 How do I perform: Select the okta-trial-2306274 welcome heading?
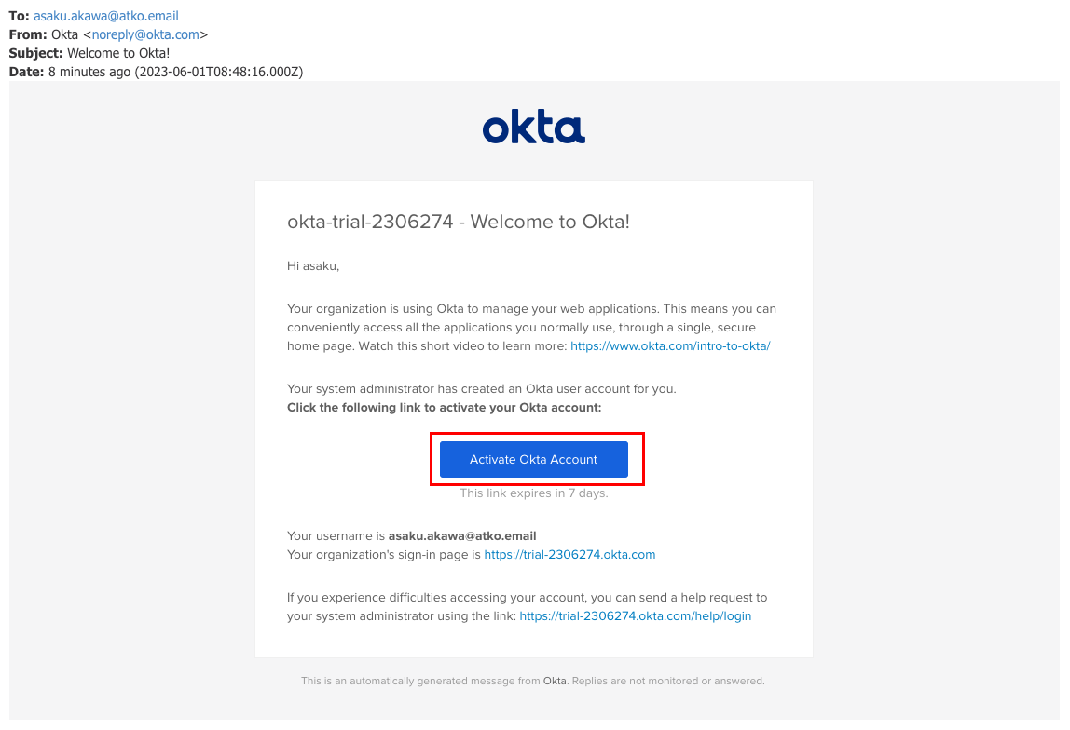459,222
